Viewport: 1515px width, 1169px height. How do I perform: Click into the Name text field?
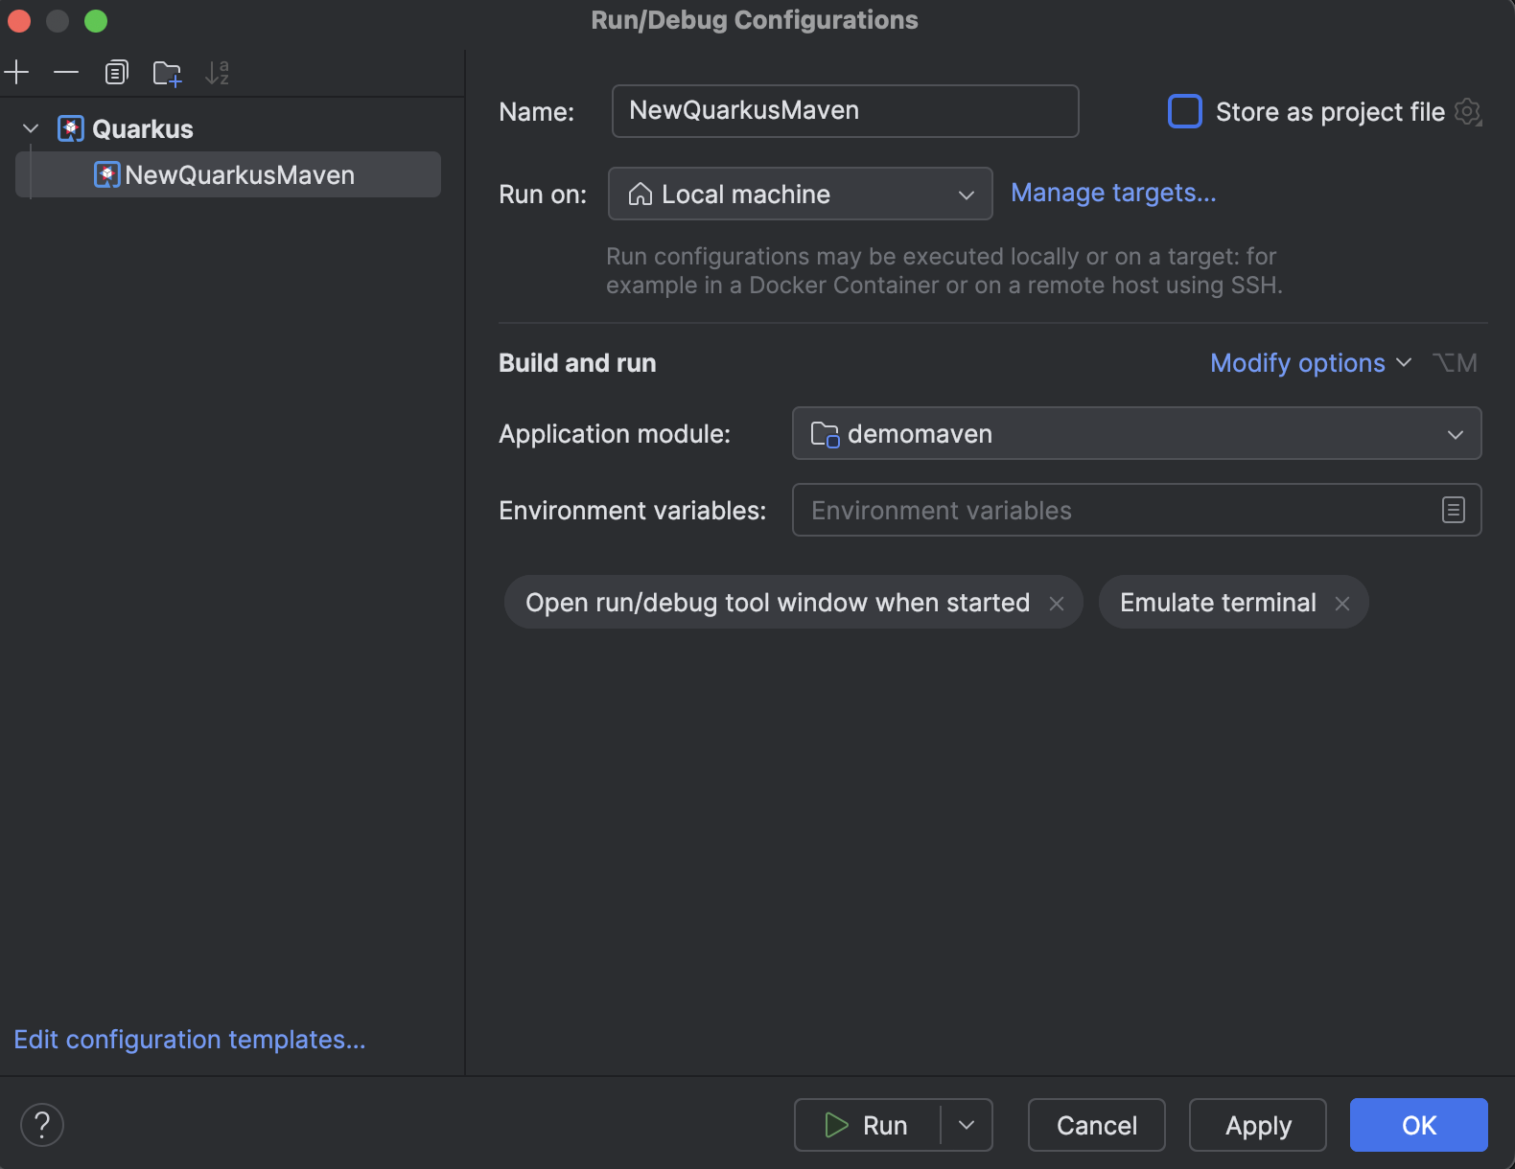844,111
